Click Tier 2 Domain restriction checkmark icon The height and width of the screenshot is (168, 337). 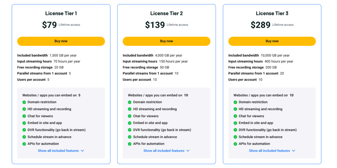pos(130,102)
